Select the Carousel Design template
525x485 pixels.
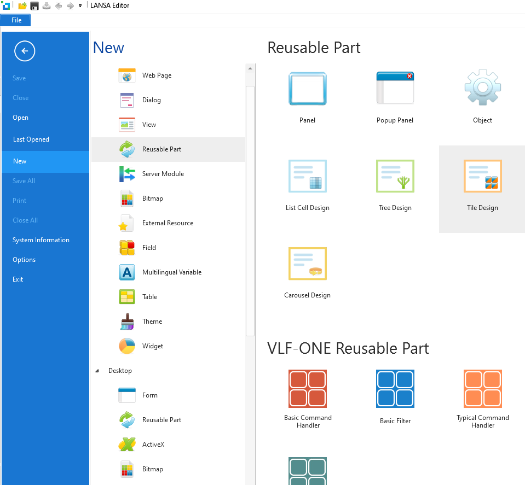(x=307, y=264)
